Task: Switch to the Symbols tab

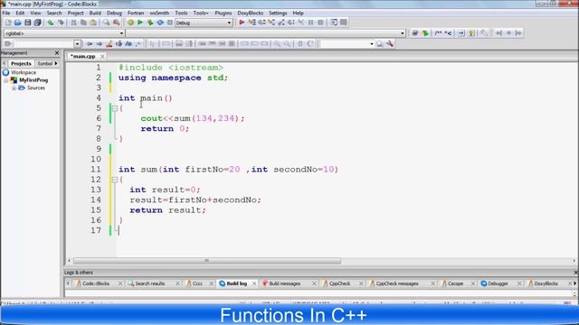Action: tap(45, 64)
